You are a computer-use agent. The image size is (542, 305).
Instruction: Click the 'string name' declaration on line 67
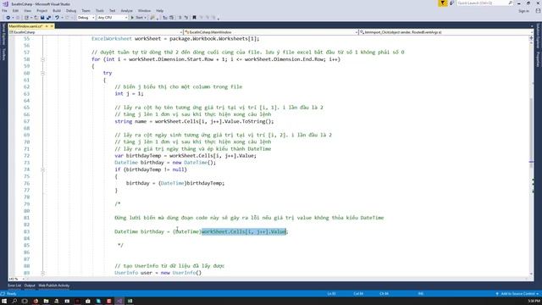tap(130, 121)
